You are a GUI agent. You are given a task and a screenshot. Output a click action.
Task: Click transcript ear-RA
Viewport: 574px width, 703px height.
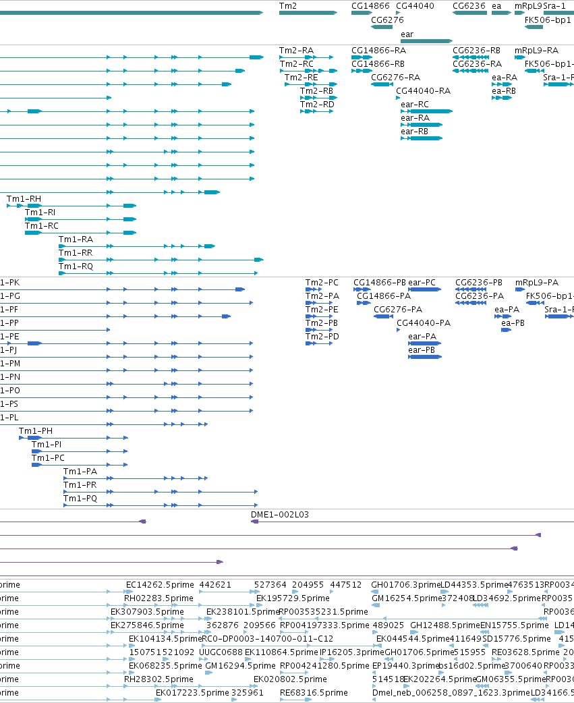422,125
